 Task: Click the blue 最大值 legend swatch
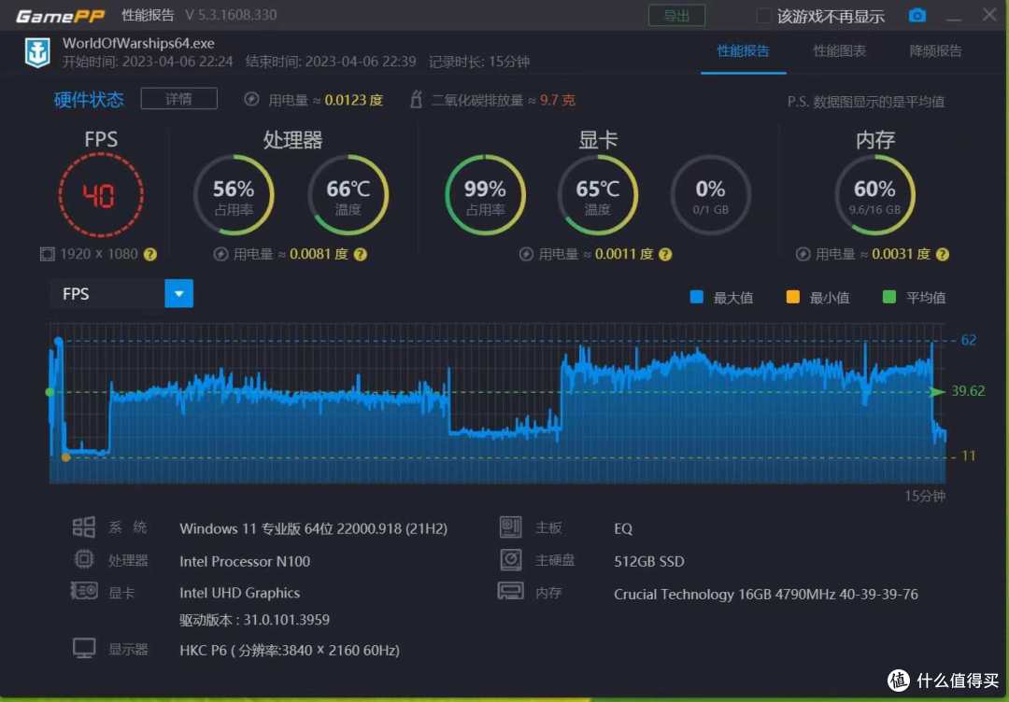(696, 297)
